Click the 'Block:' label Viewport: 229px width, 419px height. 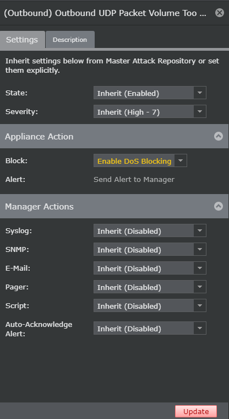pyautogui.click(x=17, y=161)
